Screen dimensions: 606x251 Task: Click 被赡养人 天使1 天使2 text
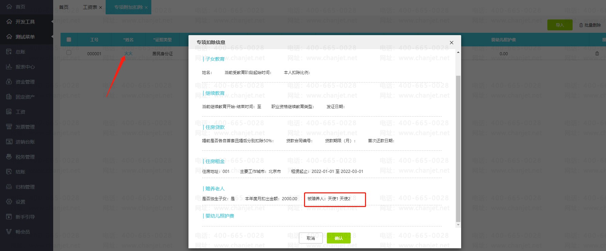pyautogui.click(x=329, y=198)
